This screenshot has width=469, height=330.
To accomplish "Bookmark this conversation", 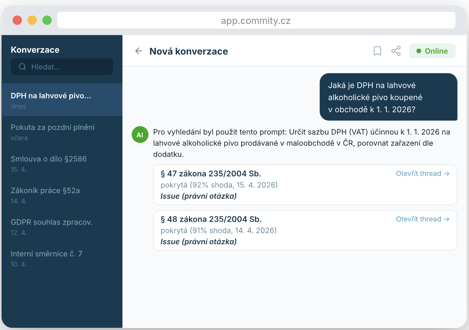I will click(x=377, y=51).
